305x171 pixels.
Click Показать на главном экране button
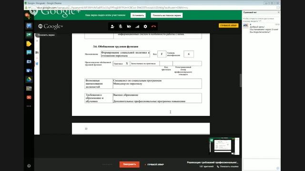click(167, 15)
